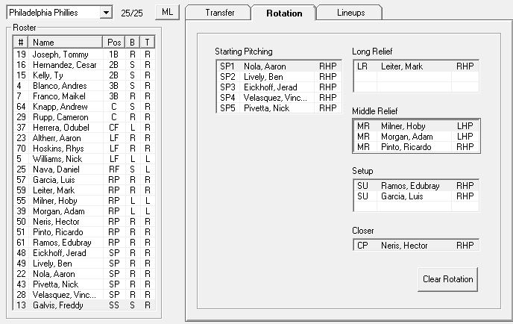Select Hoskins, Rhys in the roster
Viewport: 513px width, 324px height.
pos(84,149)
